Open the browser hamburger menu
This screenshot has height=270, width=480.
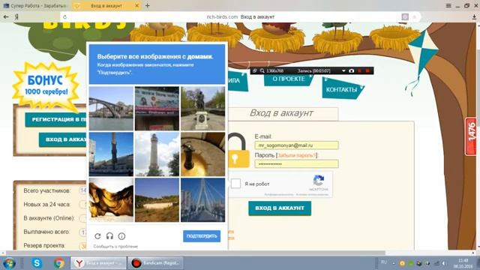tap(448, 5)
